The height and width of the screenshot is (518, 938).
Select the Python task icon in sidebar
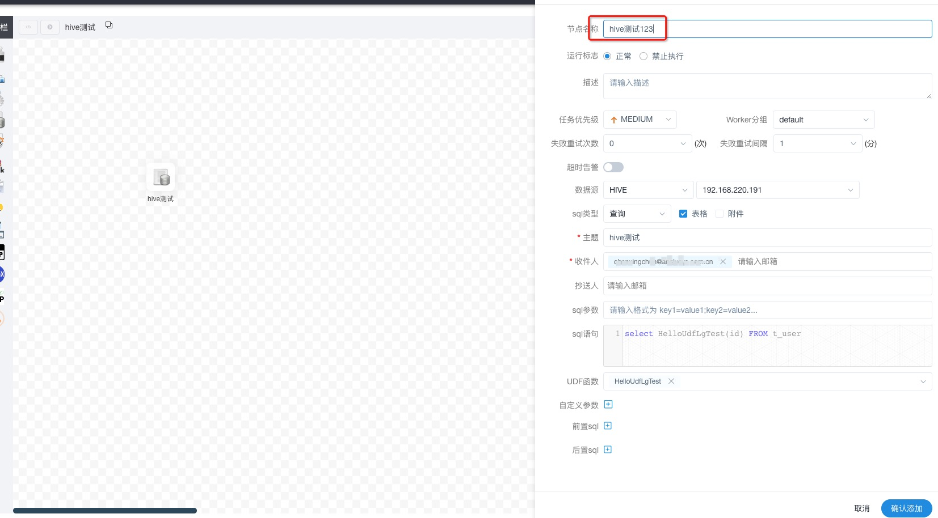(x=2, y=207)
